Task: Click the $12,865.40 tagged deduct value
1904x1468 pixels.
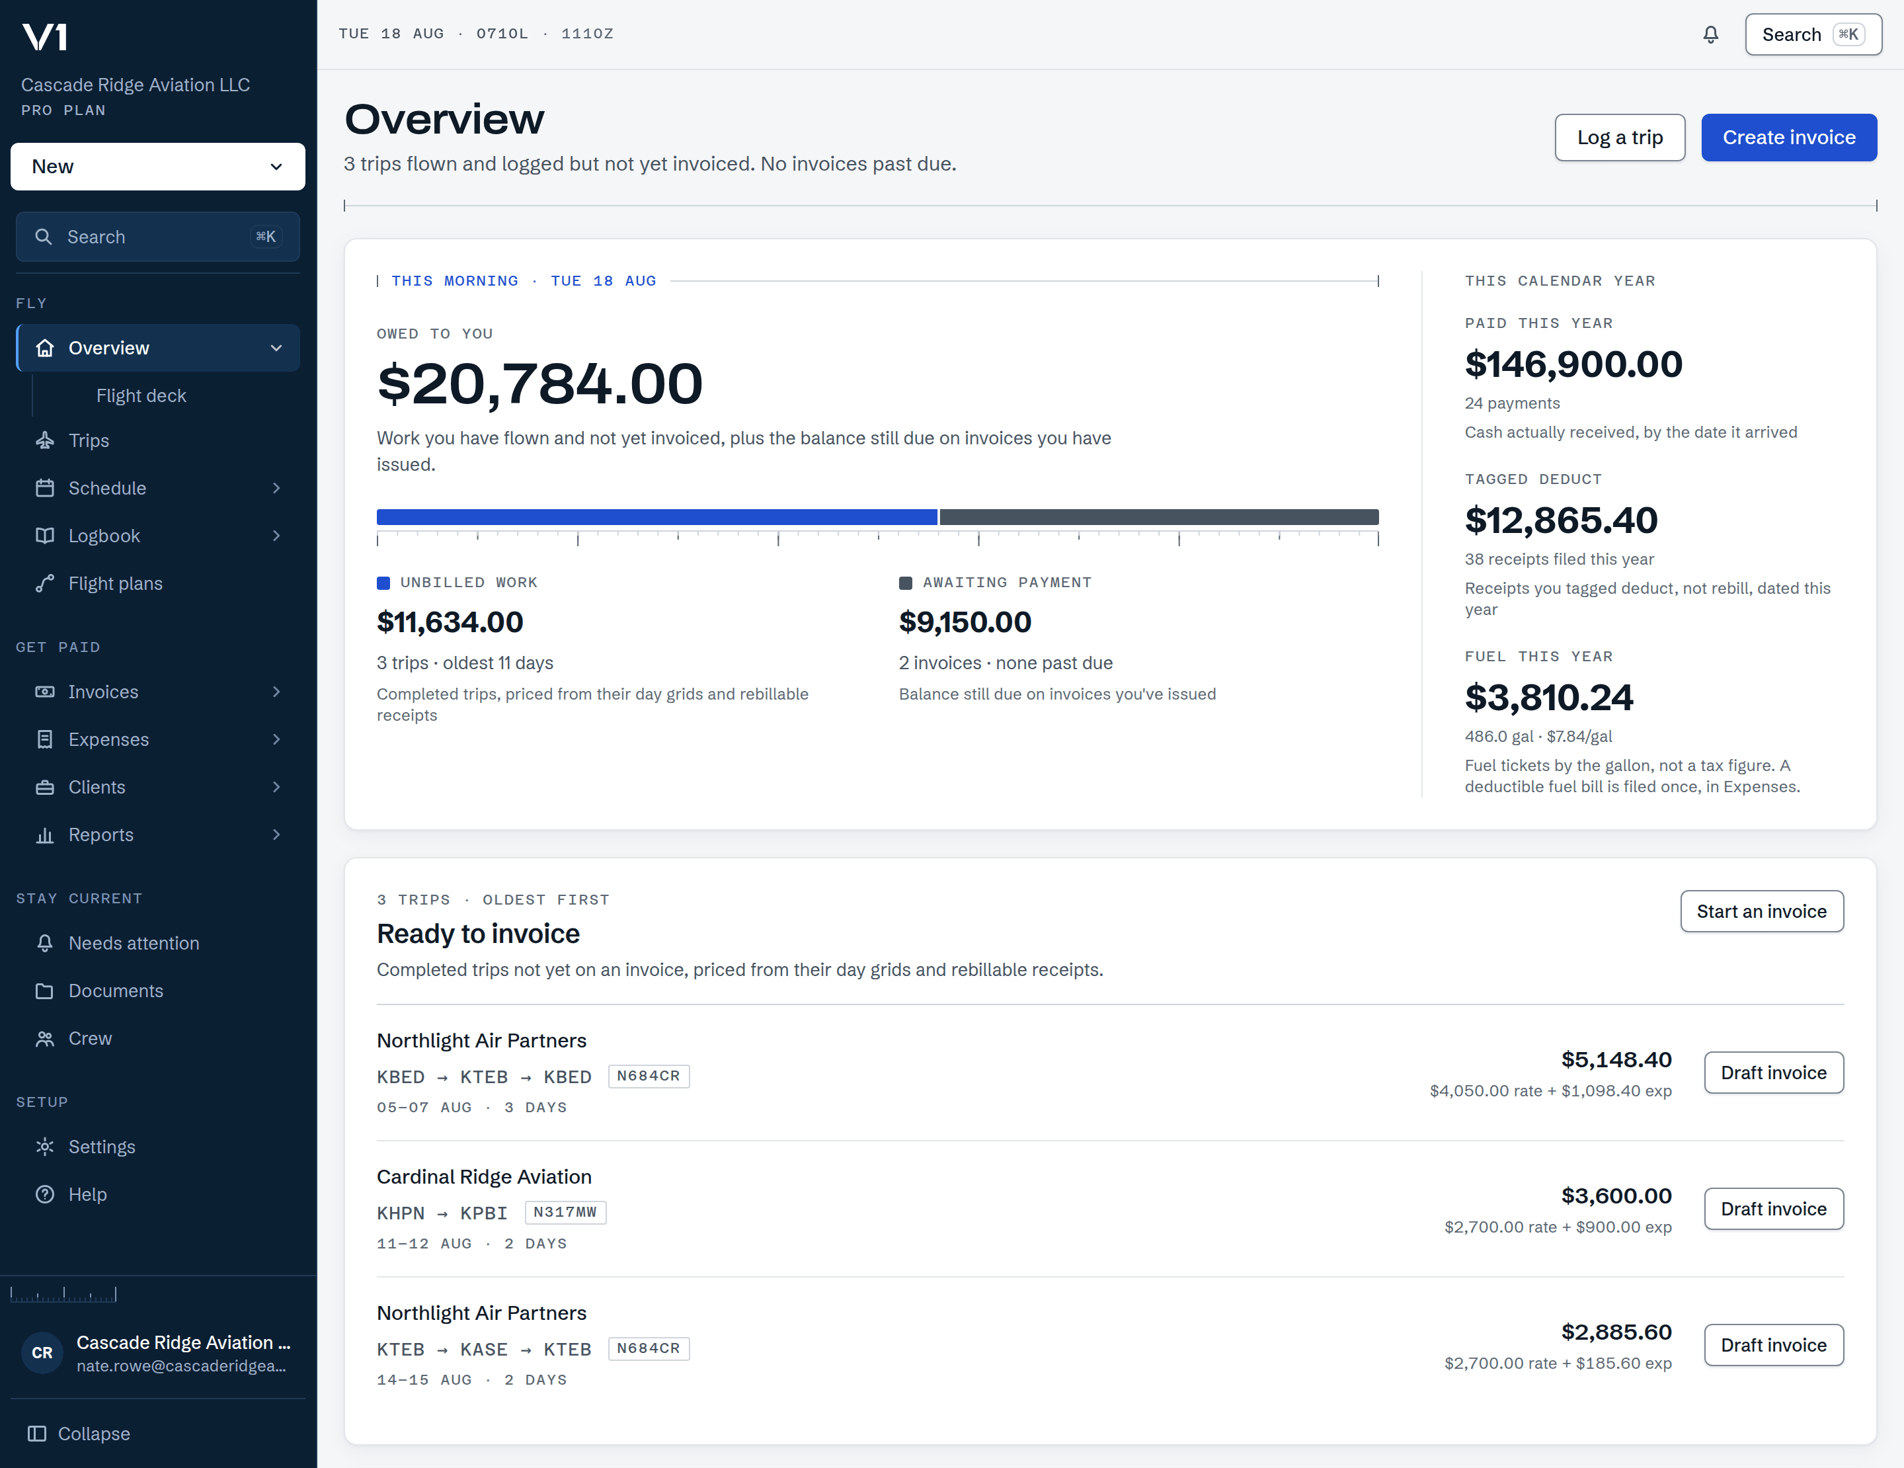Action: coord(1560,520)
